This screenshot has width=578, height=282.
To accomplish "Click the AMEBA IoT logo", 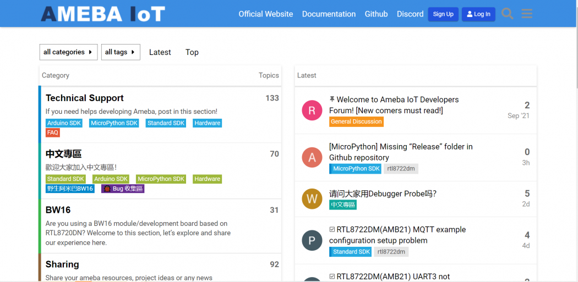I will click(x=103, y=14).
